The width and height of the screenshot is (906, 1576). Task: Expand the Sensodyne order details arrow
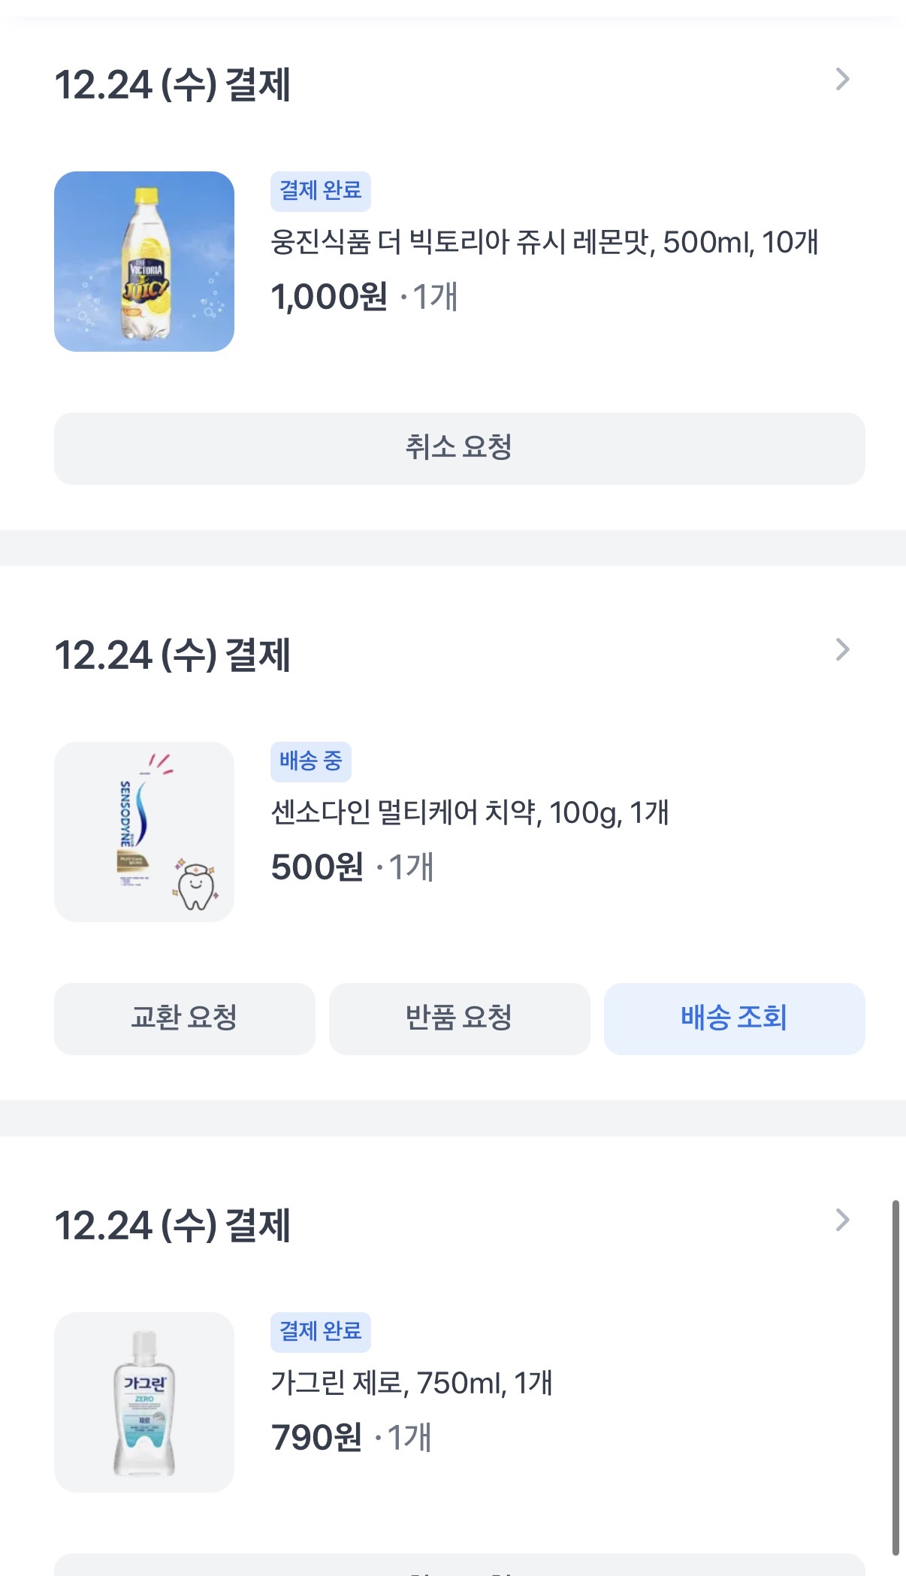(842, 650)
